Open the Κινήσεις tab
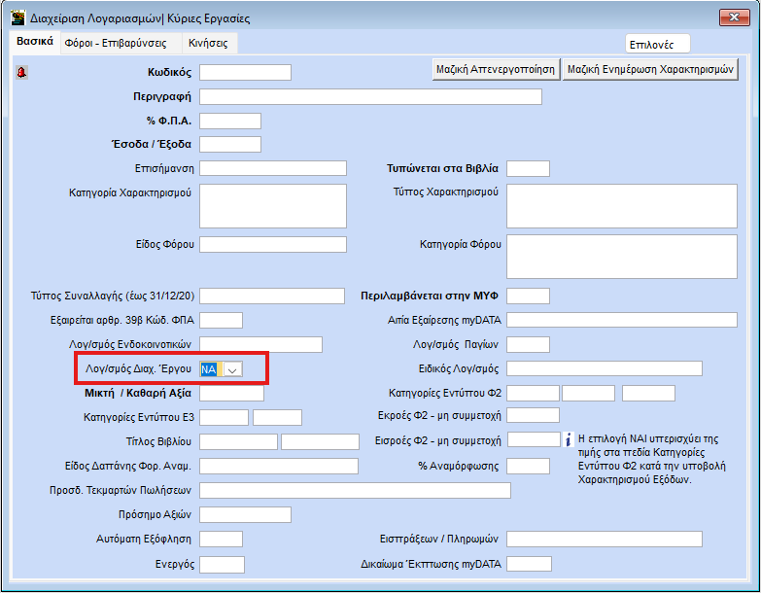Screen dimensions: 761x593 pos(210,43)
